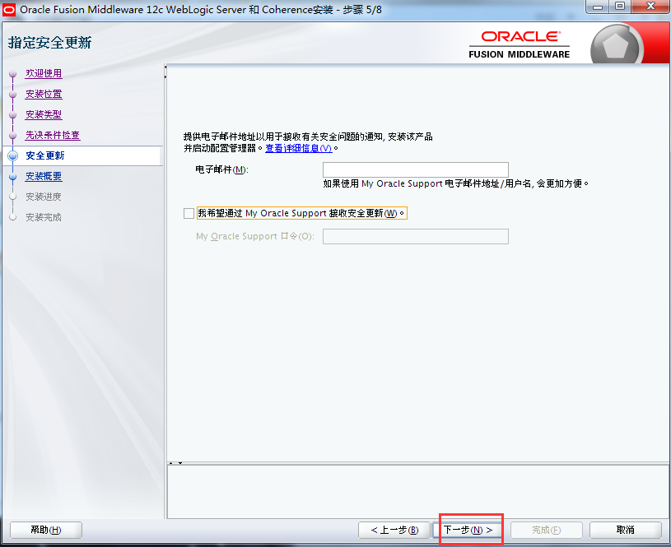The height and width of the screenshot is (547, 671).
Task: Click the 下一步(N) > button
Action: coord(468,530)
